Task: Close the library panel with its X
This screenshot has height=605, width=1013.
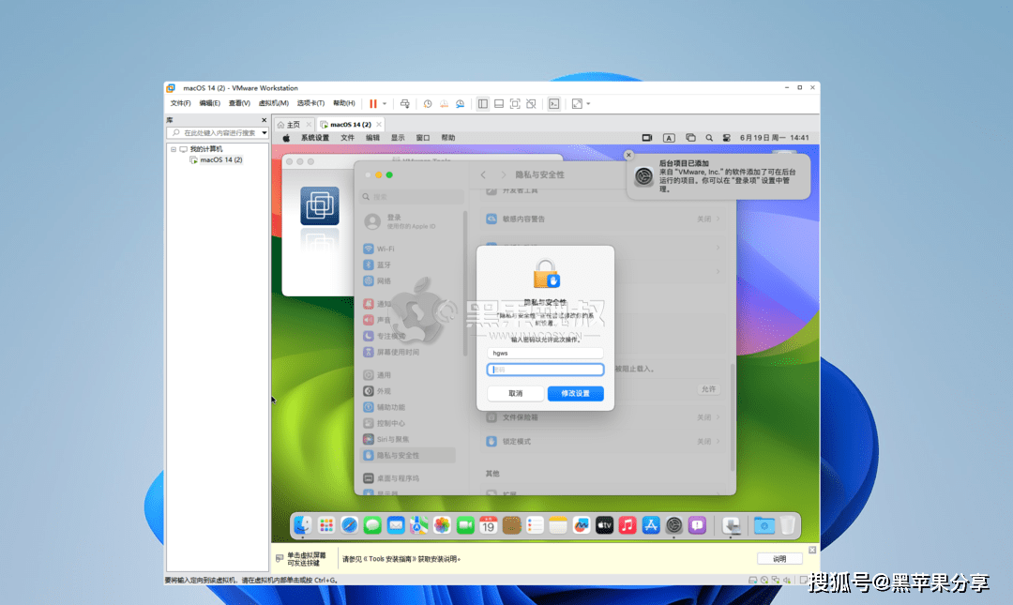Action: [x=264, y=120]
